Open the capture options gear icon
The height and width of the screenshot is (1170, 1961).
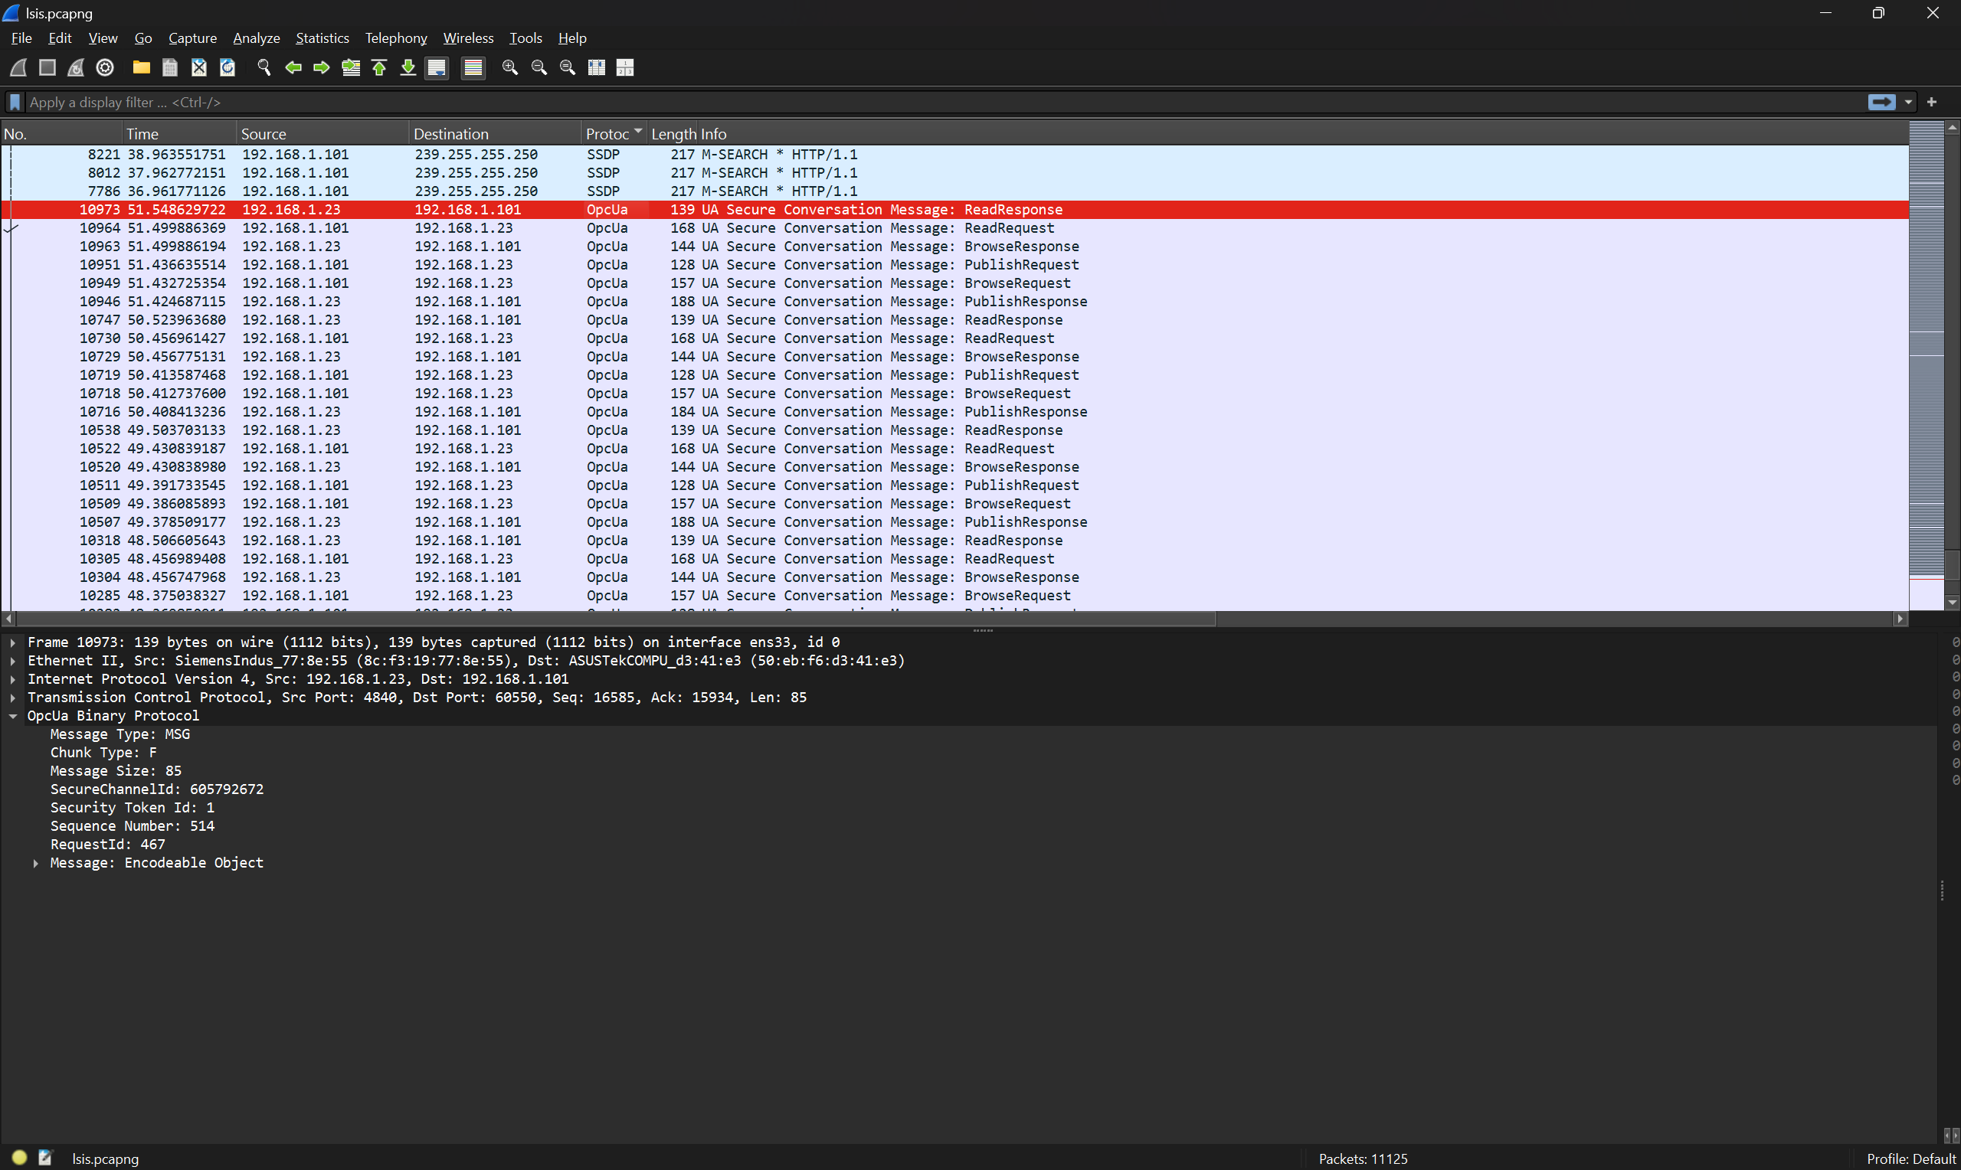[105, 68]
